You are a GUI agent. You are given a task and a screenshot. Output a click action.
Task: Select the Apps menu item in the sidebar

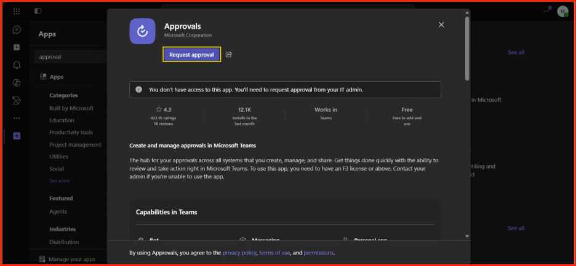coord(70,77)
